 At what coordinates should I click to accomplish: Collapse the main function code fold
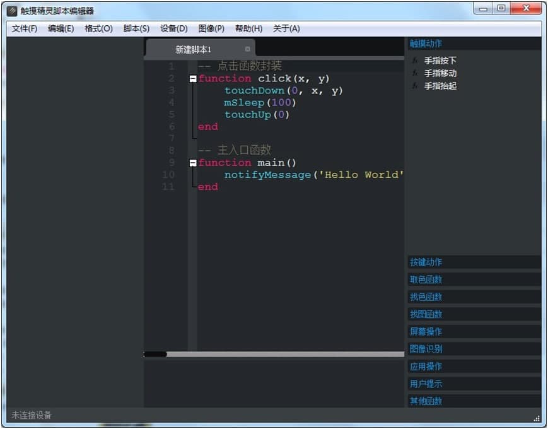pyautogui.click(x=193, y=163)
